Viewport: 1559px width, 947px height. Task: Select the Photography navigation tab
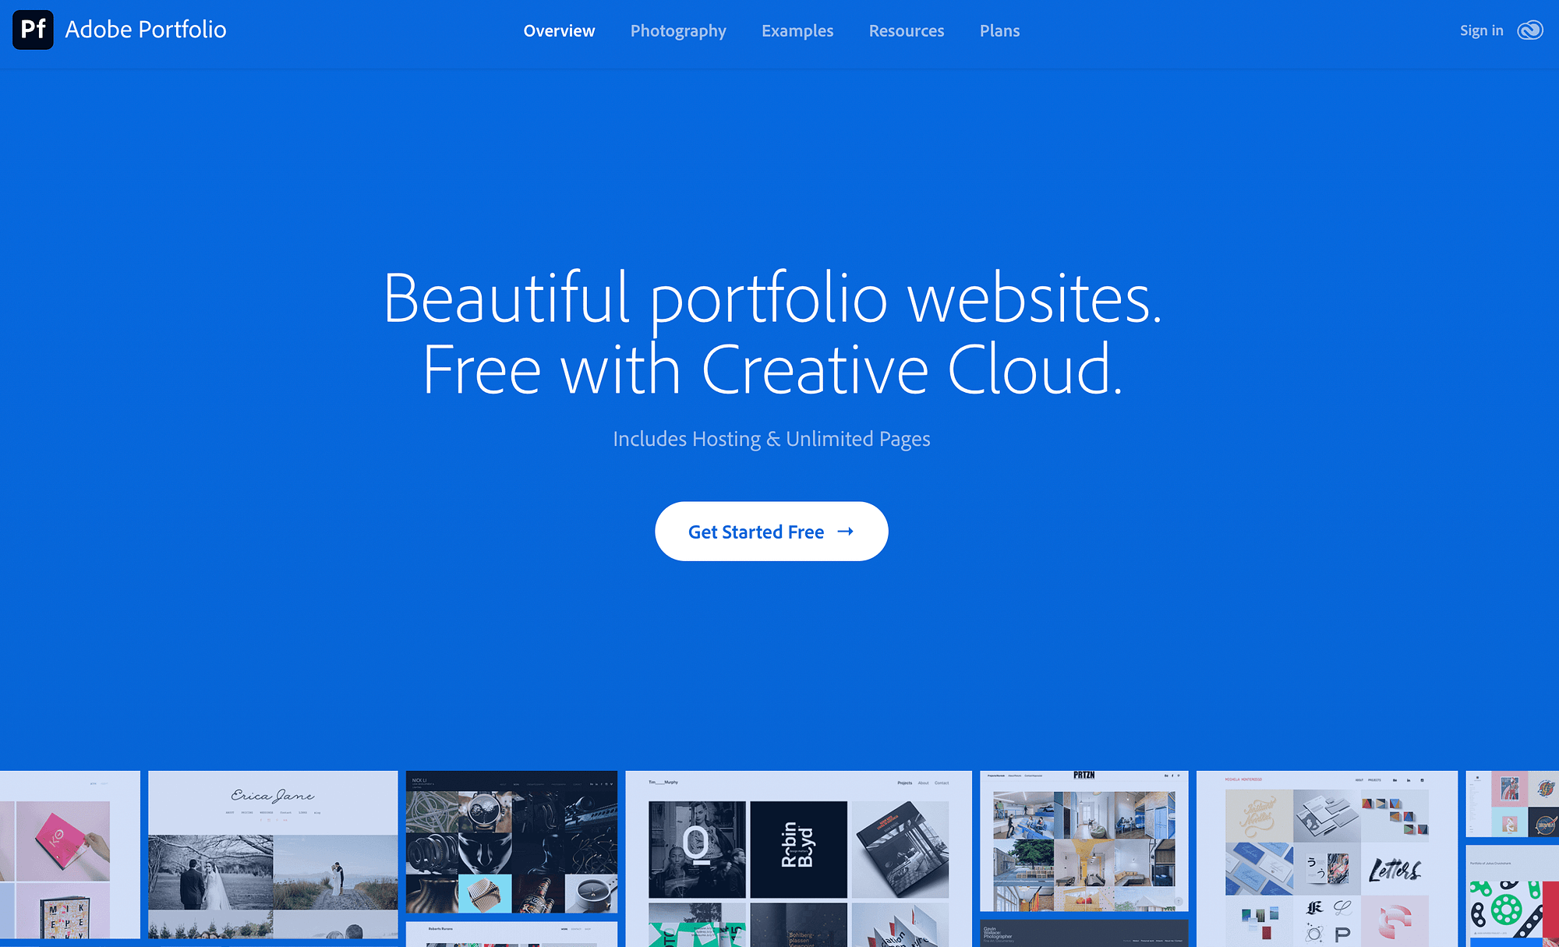[x=678, y=30]
